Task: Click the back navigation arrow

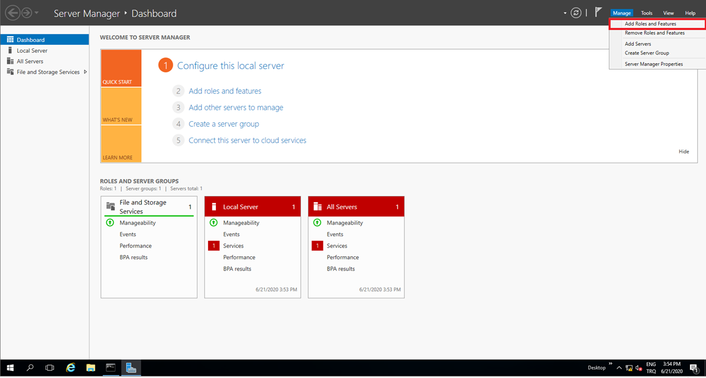Action: pyautogui.click(x=12, y=13)
